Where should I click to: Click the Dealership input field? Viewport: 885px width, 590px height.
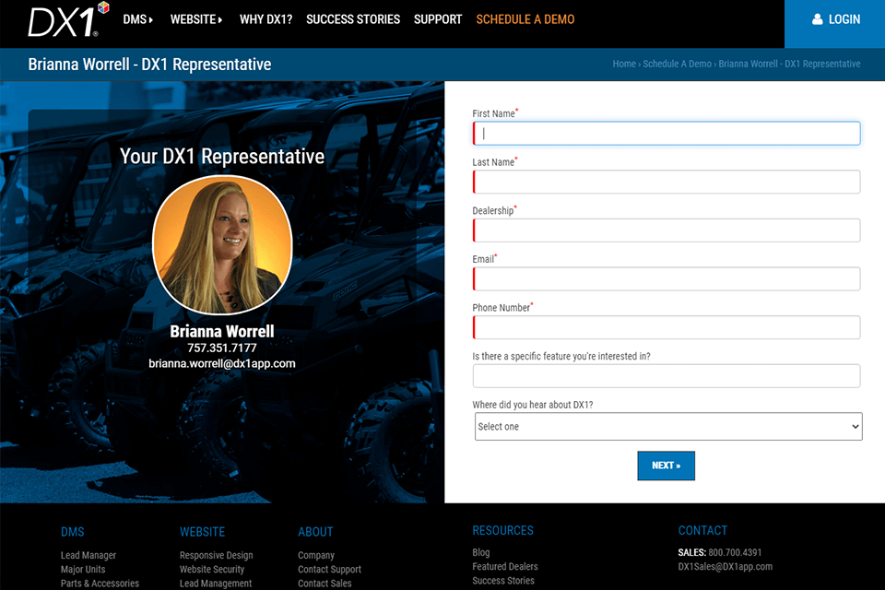pyautogui.click(x=666, y=230)
